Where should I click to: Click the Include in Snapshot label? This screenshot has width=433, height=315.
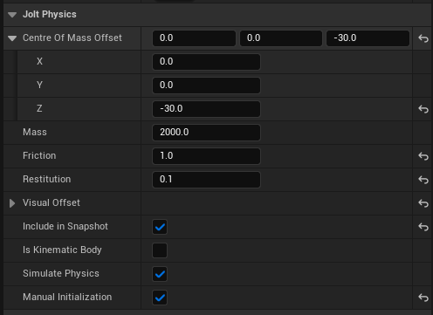pos(65,226)
